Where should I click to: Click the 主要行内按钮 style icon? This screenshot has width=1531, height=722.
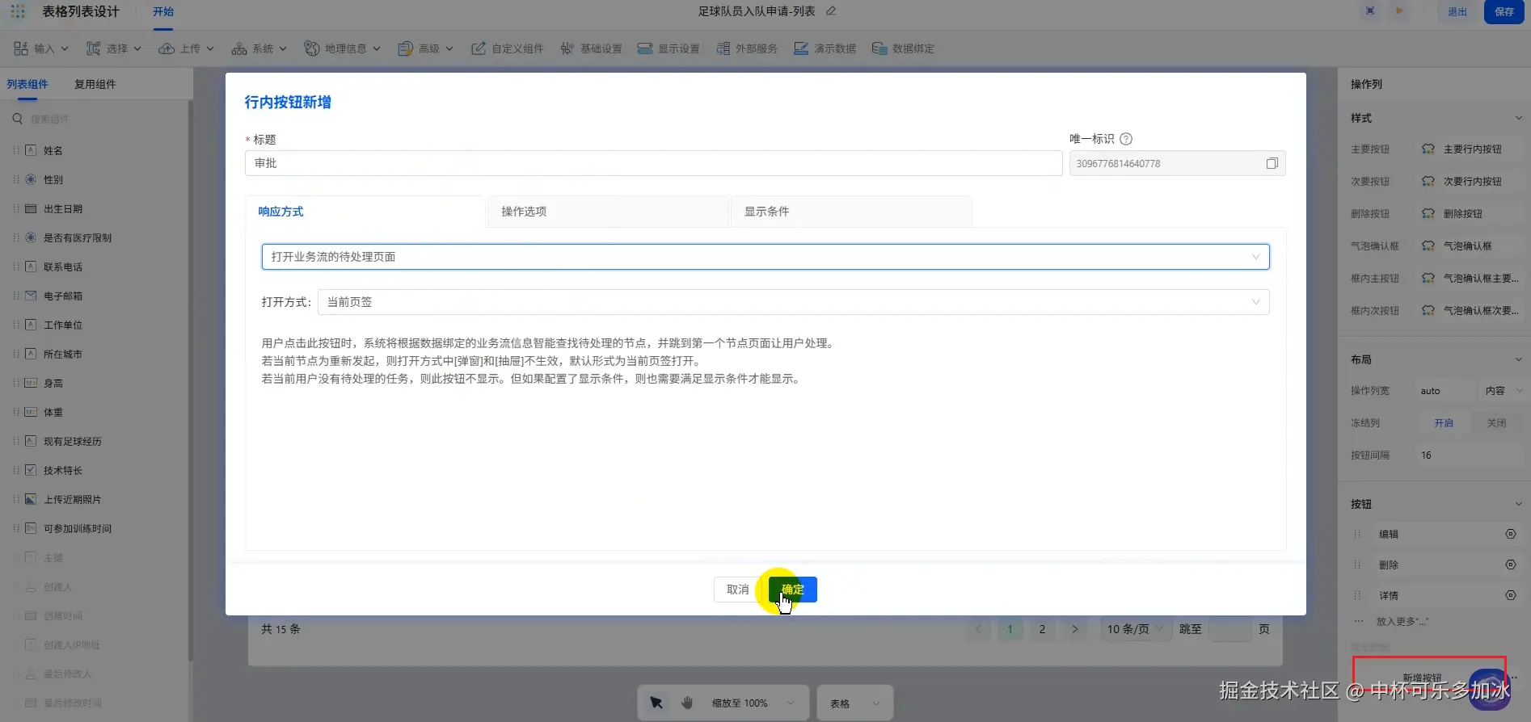pos(1428,149)
